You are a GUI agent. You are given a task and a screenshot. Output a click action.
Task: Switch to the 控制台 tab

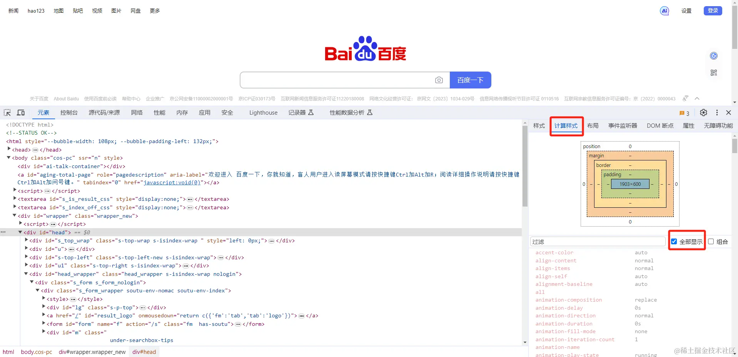point(69,113)
